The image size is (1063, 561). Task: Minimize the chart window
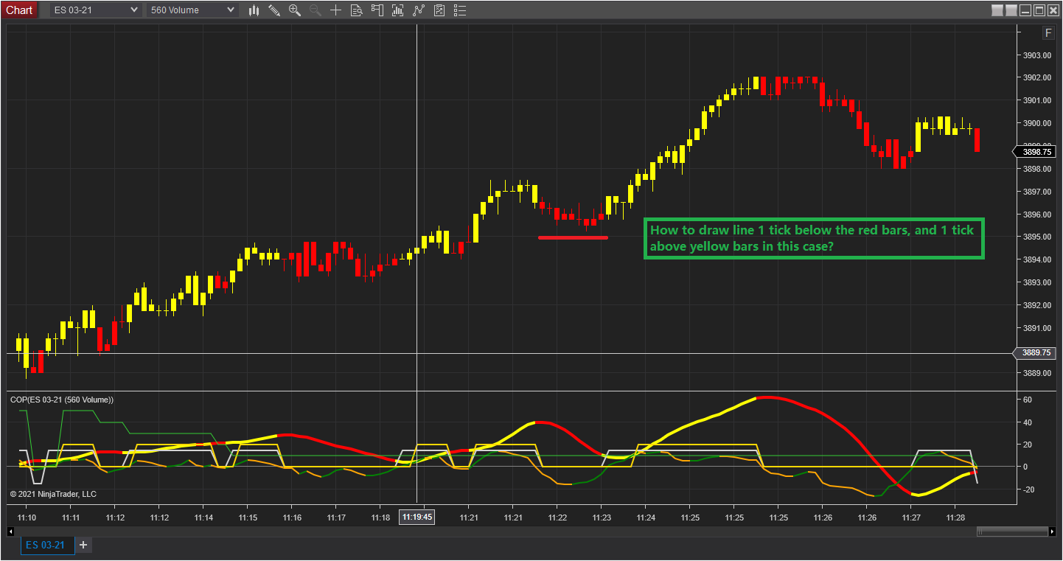tap(1025, 10)
